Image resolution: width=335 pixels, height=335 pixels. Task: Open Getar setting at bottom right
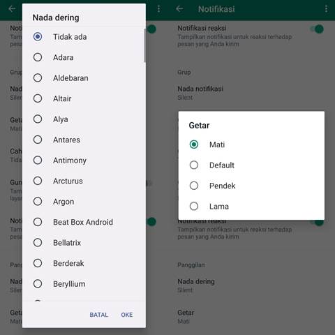click(251, 317)
